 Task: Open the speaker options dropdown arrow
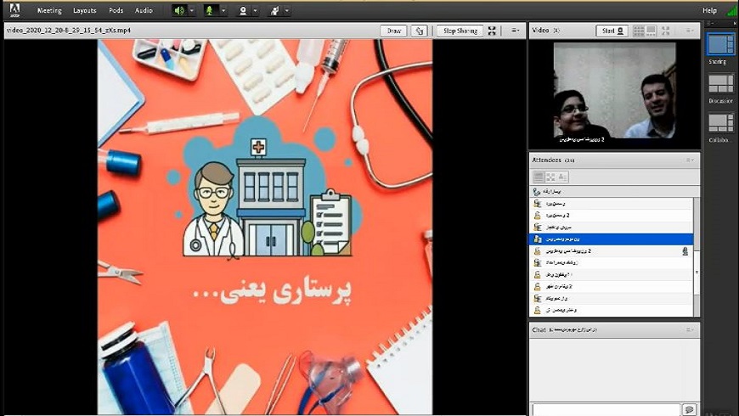coord(191,10)
